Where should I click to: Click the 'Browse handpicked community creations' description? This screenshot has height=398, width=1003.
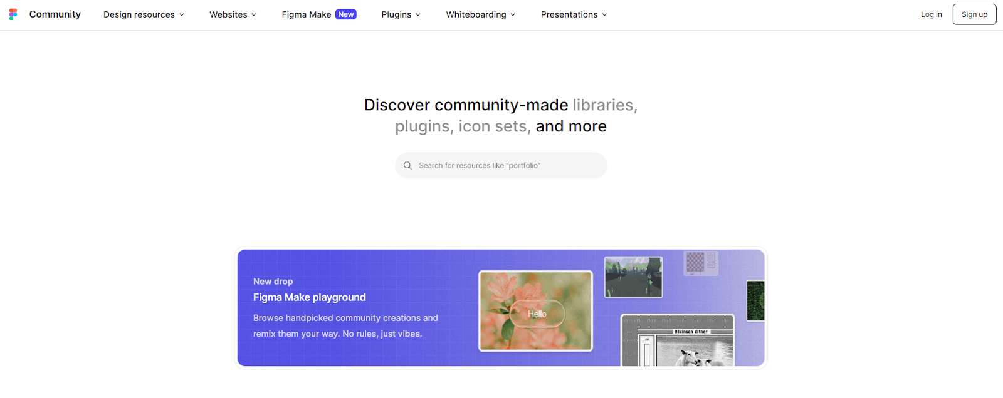click(x=345, y=326)
